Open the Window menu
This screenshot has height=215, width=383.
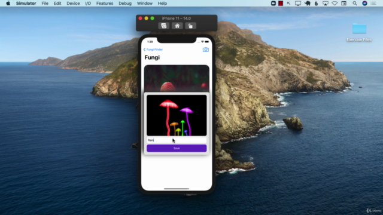click(x=145, y=4)
